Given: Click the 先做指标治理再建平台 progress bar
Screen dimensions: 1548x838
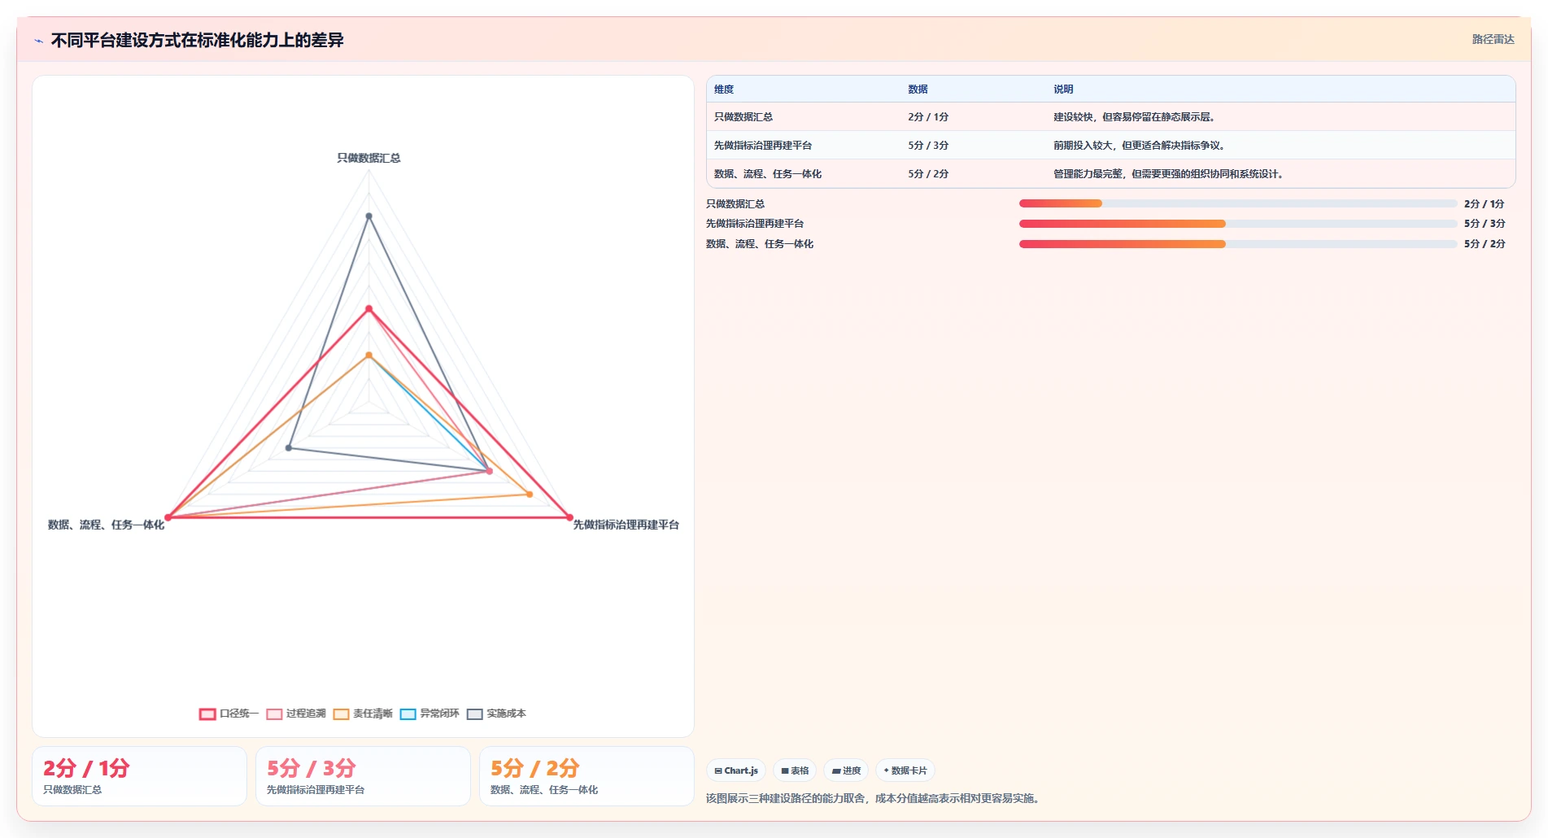Looking at the screenshot, I should point(1238,224).
